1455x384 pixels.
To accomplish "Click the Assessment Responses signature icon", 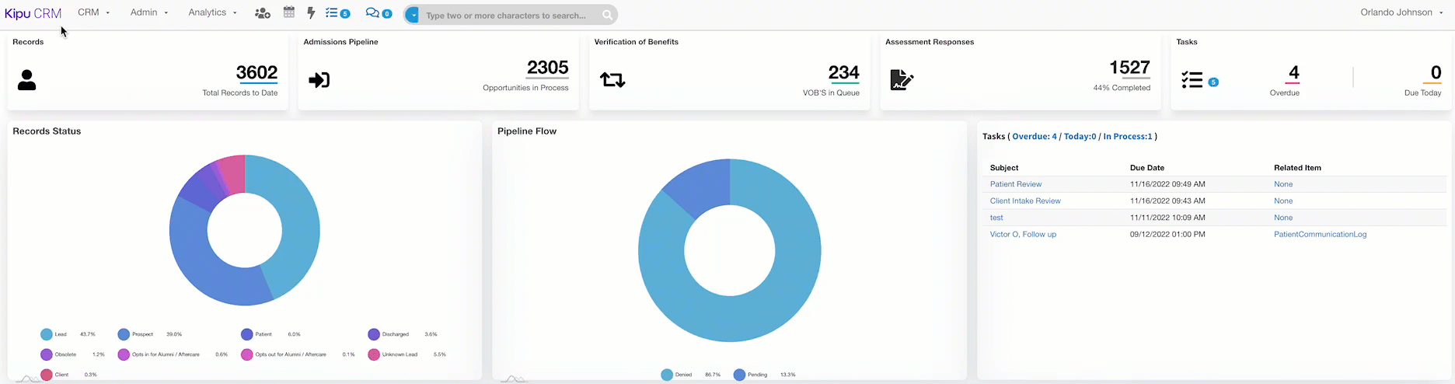I will pyautogui.click(x=901, y=80).
